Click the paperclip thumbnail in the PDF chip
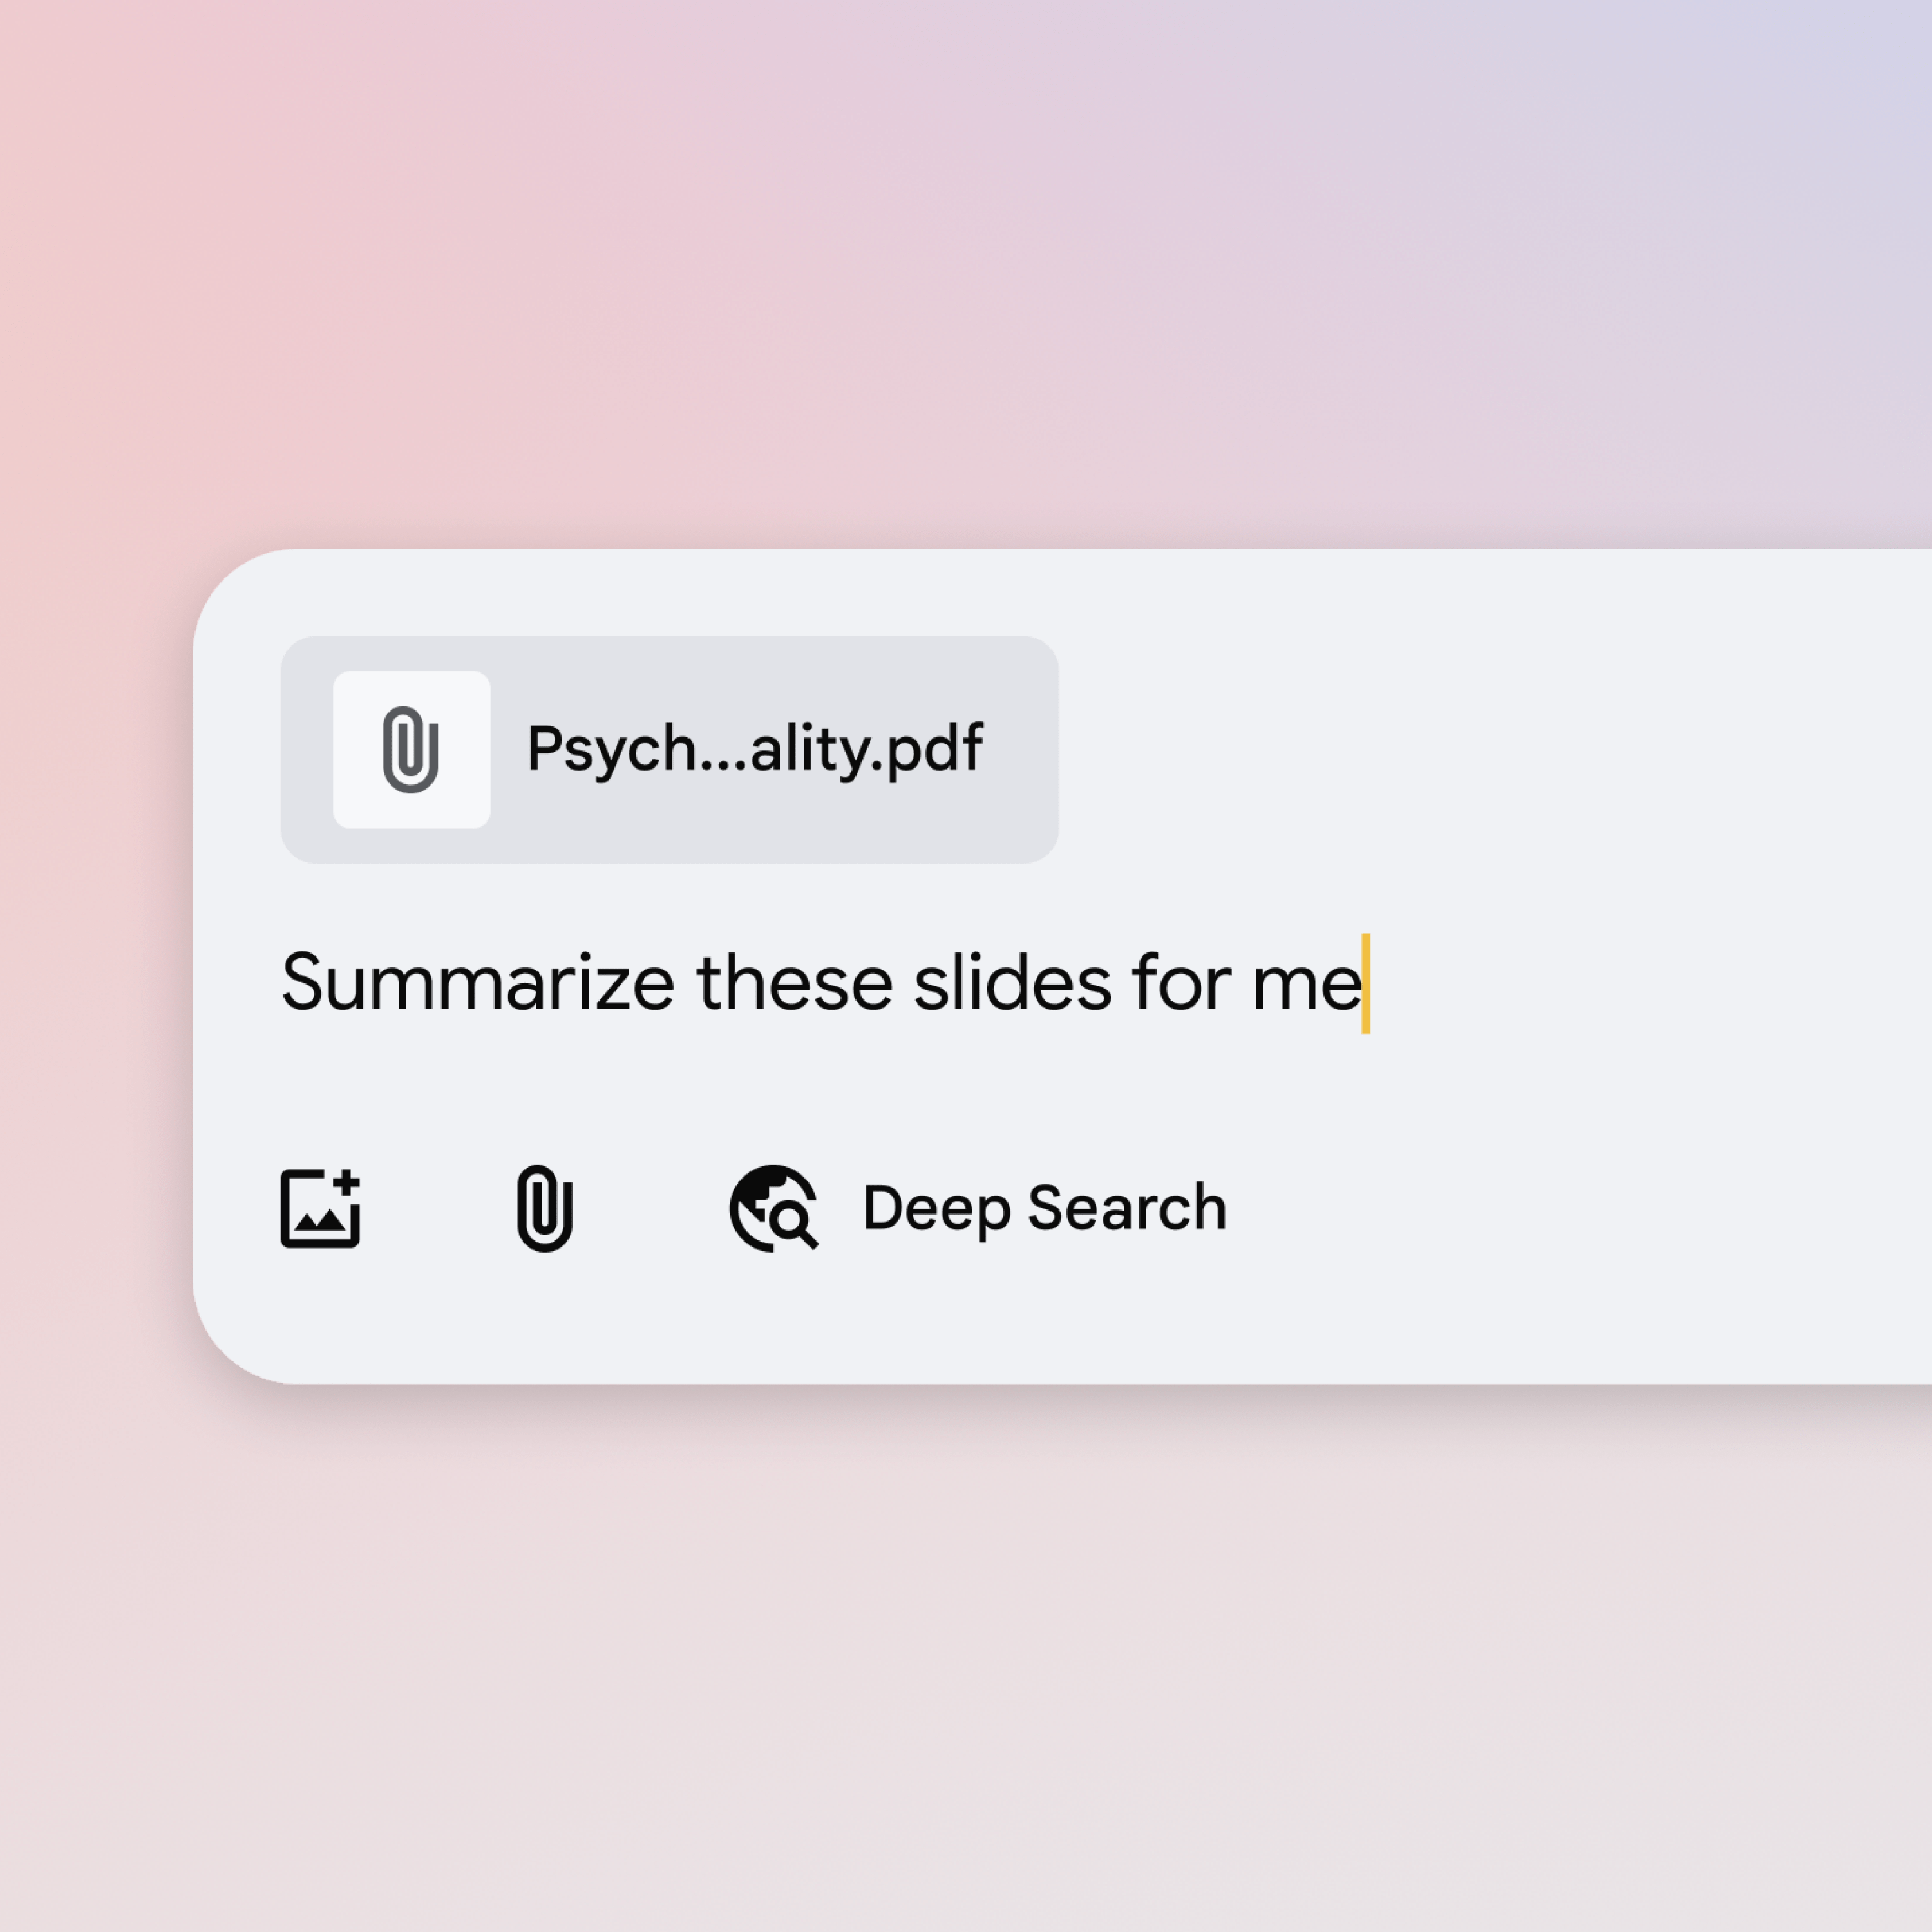The height and width of the screenshot is (1932, 1932). (411, 749)
